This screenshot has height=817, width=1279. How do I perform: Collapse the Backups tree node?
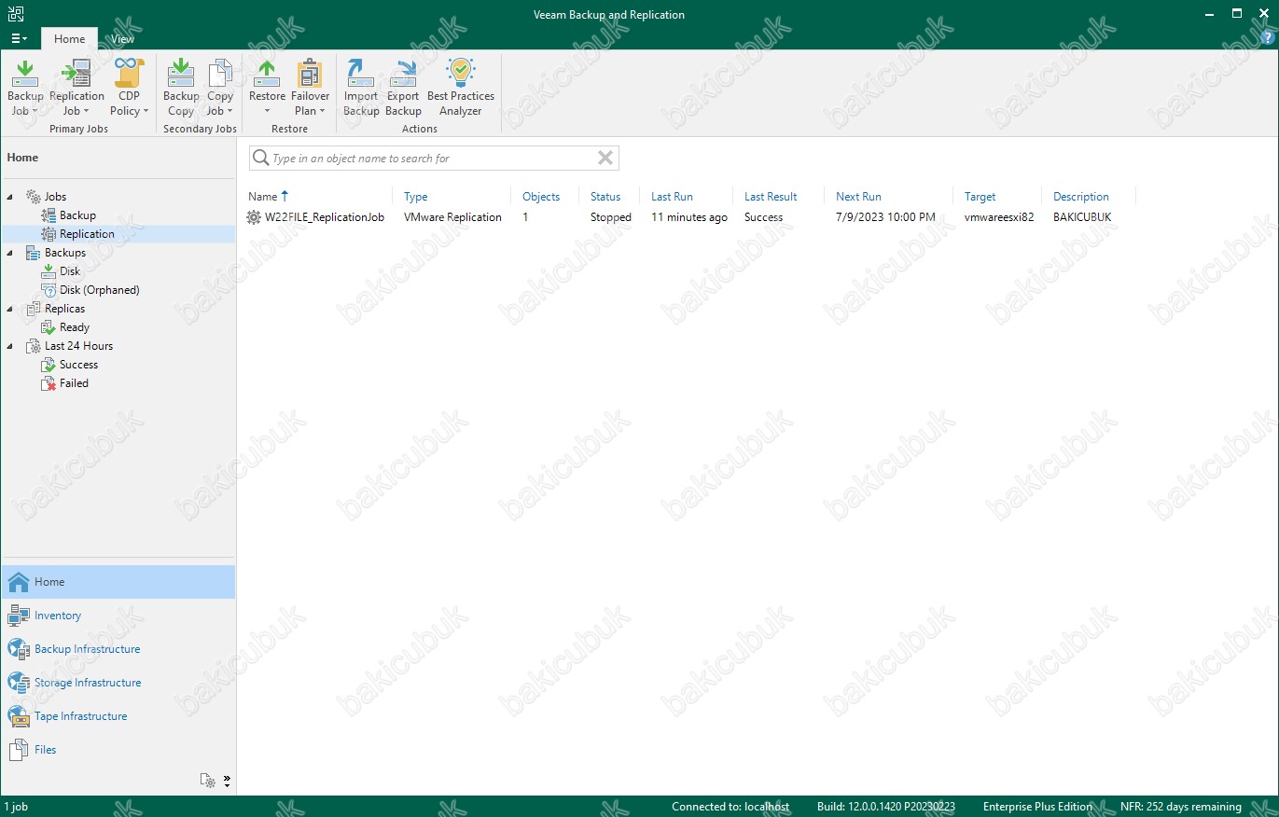coord(10,253)
